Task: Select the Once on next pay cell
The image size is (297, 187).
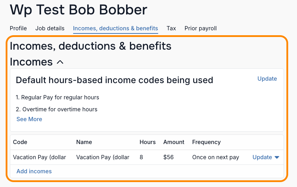Action: tap(215, 157)
